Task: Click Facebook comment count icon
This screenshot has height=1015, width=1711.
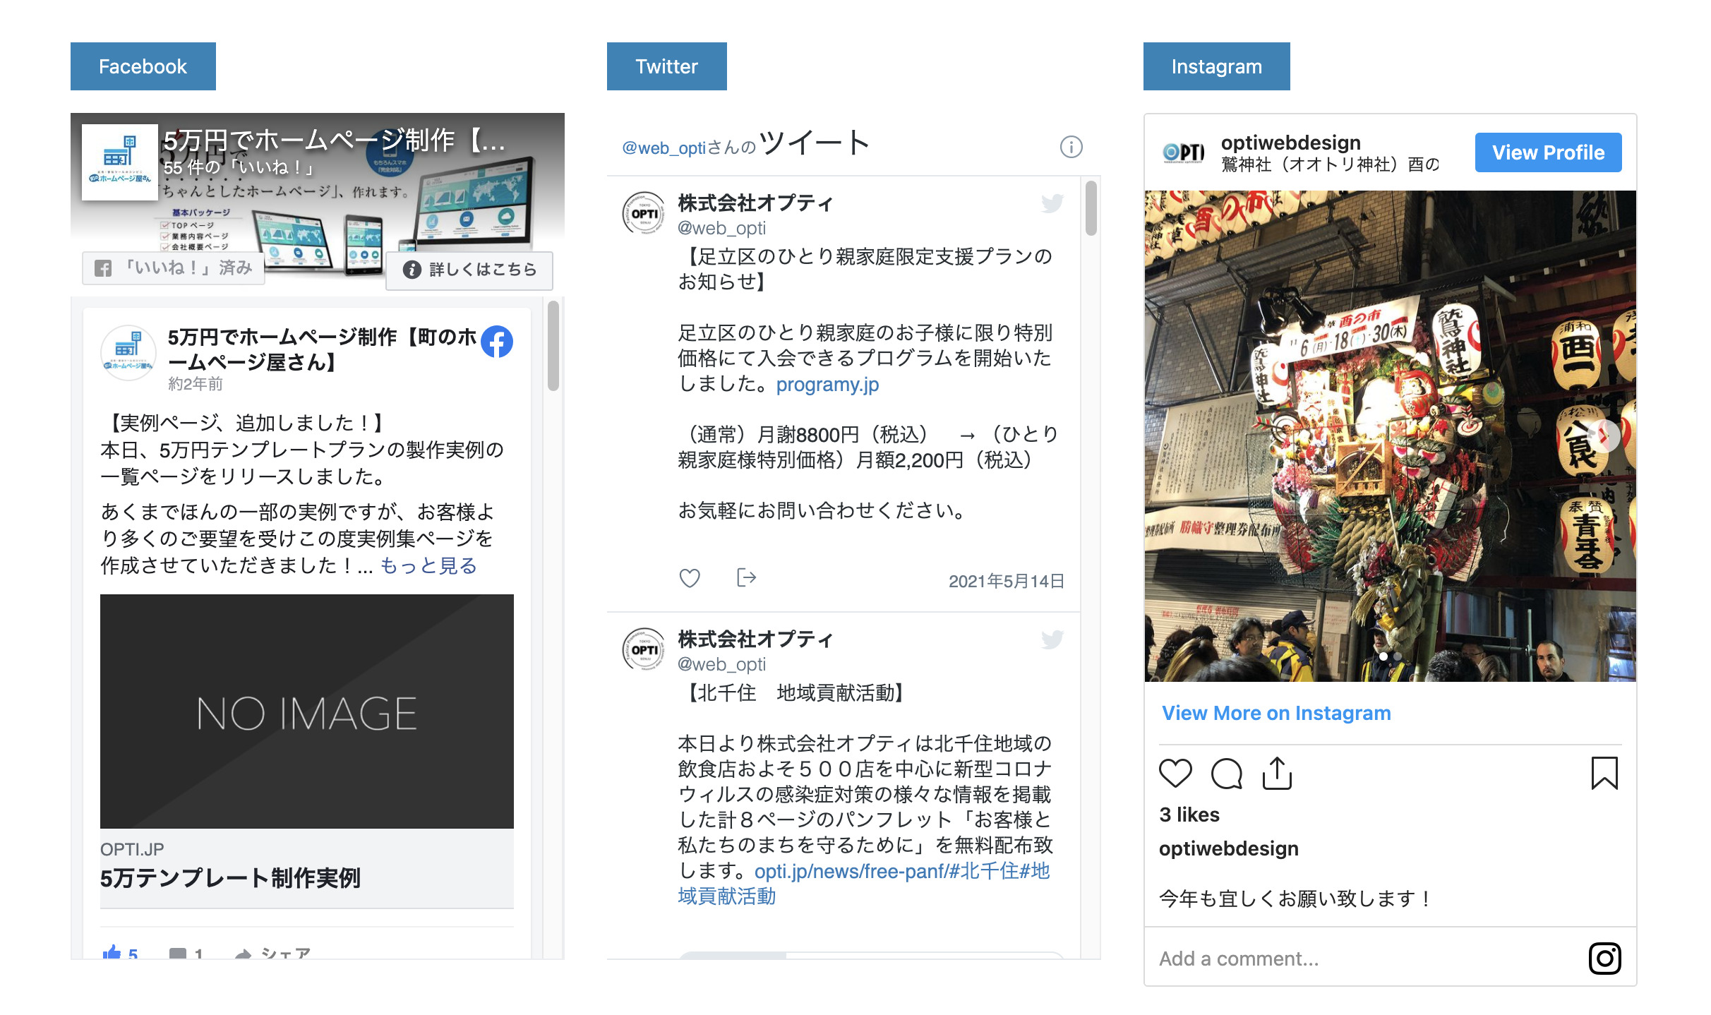Action: coord(178,954)
